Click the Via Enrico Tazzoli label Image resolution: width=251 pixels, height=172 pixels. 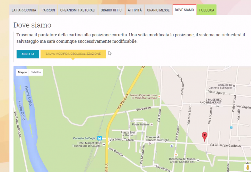pyautogui.click(x=121, y=140)
